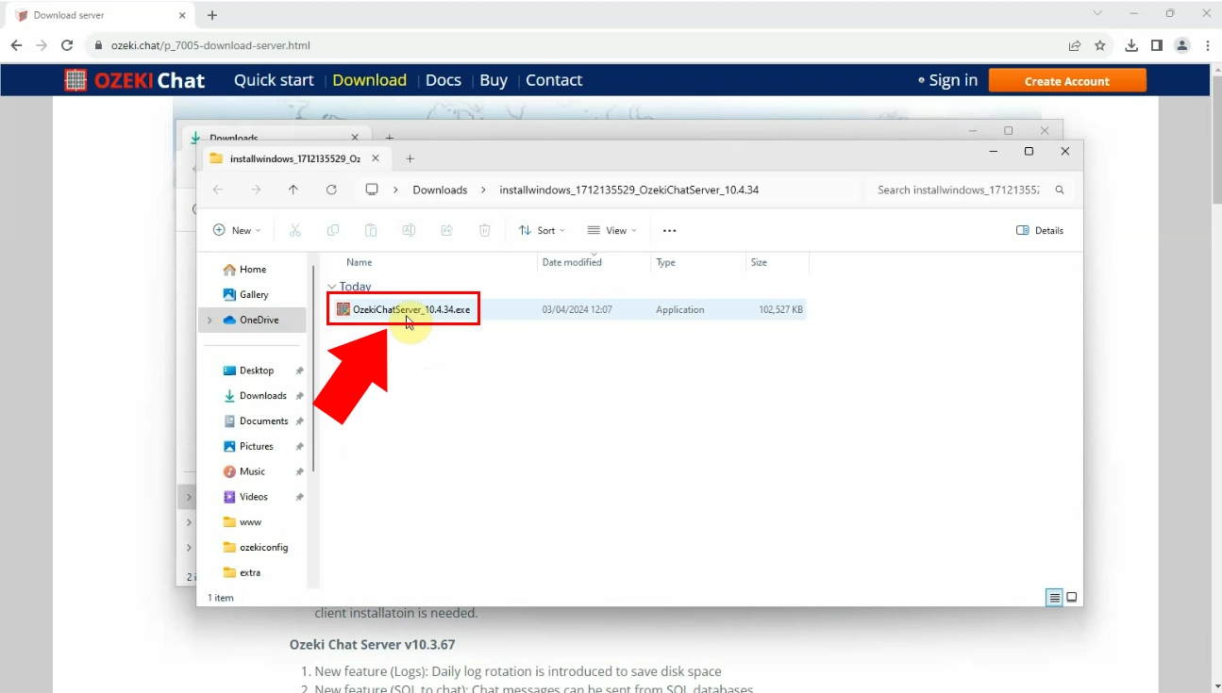Click the Create Account button
This screenshot has width=1222, height=693.
tap(1067, 81)
